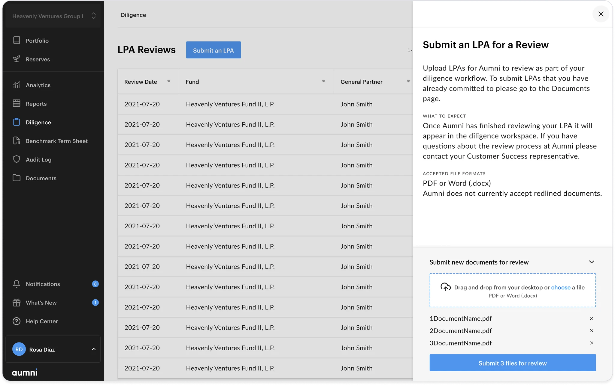The width and height of the screenshot is (615, 385).
Task: Click the Reserves sprout icon
Action: tap(17, 59)
